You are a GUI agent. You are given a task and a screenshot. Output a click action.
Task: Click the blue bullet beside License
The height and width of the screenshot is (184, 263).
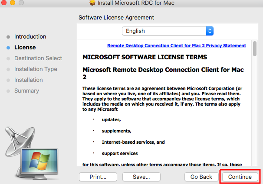[x=8, y=48]
